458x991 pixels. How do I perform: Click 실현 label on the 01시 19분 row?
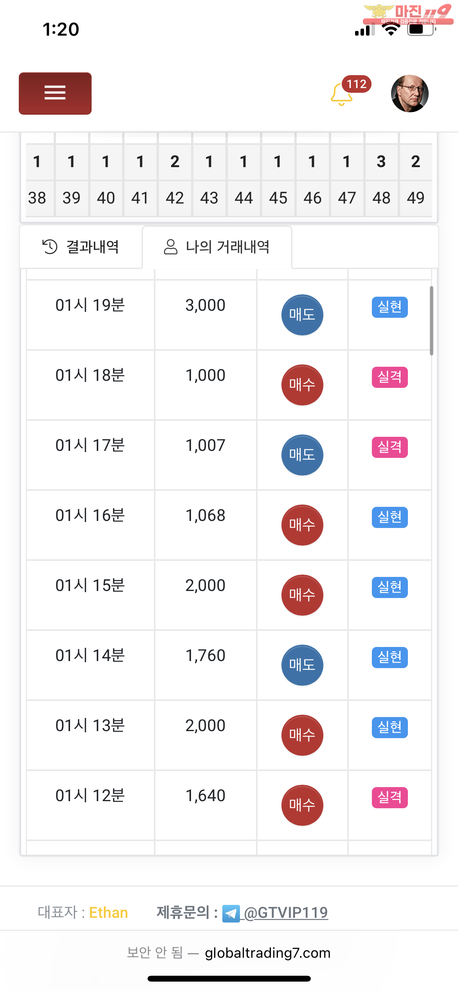coord(389,307)
